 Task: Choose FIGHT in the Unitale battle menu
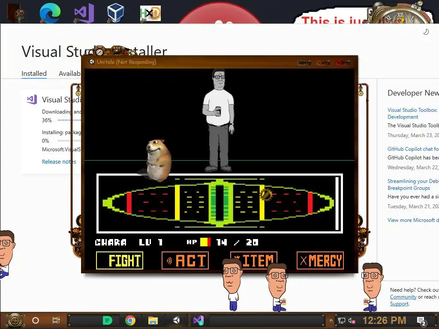pyautogui.click(x=120, y=260)
